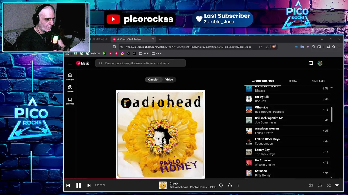Click the small Creep thumbnail in player bar
Image resolution: width=348 pixels, height=195 pixels.
(x=163, y=186)
